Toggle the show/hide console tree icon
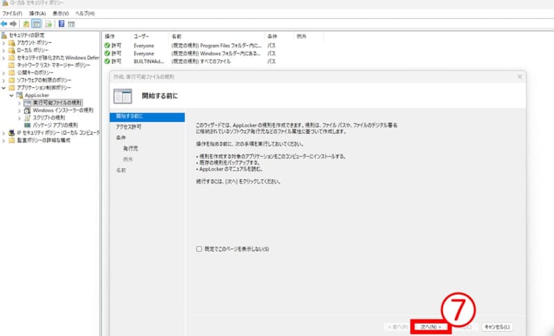554x336 pixels. (x=37, y=23)
